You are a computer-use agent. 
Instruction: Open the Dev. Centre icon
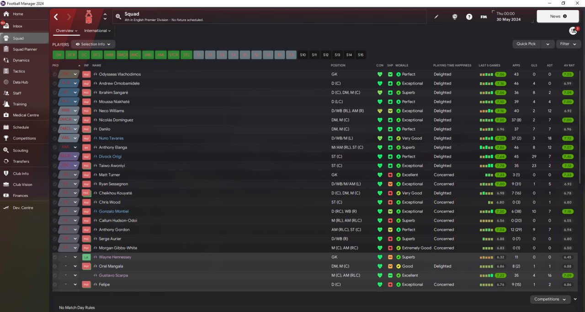point(6,208)
